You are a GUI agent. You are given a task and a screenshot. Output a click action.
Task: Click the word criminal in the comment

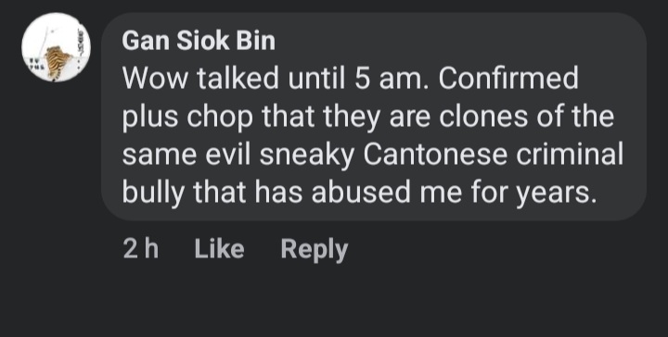[570, 155]
